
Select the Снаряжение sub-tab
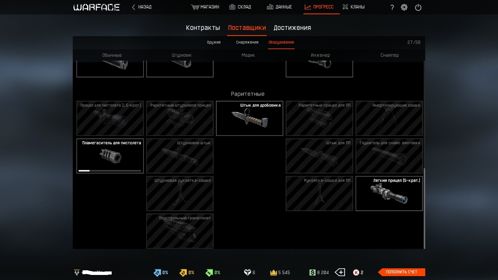[x=247, y=42]
